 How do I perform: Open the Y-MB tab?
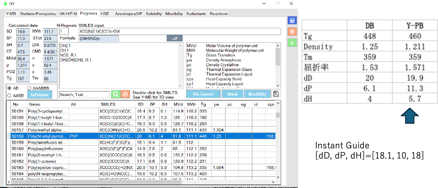pos(11,14)
